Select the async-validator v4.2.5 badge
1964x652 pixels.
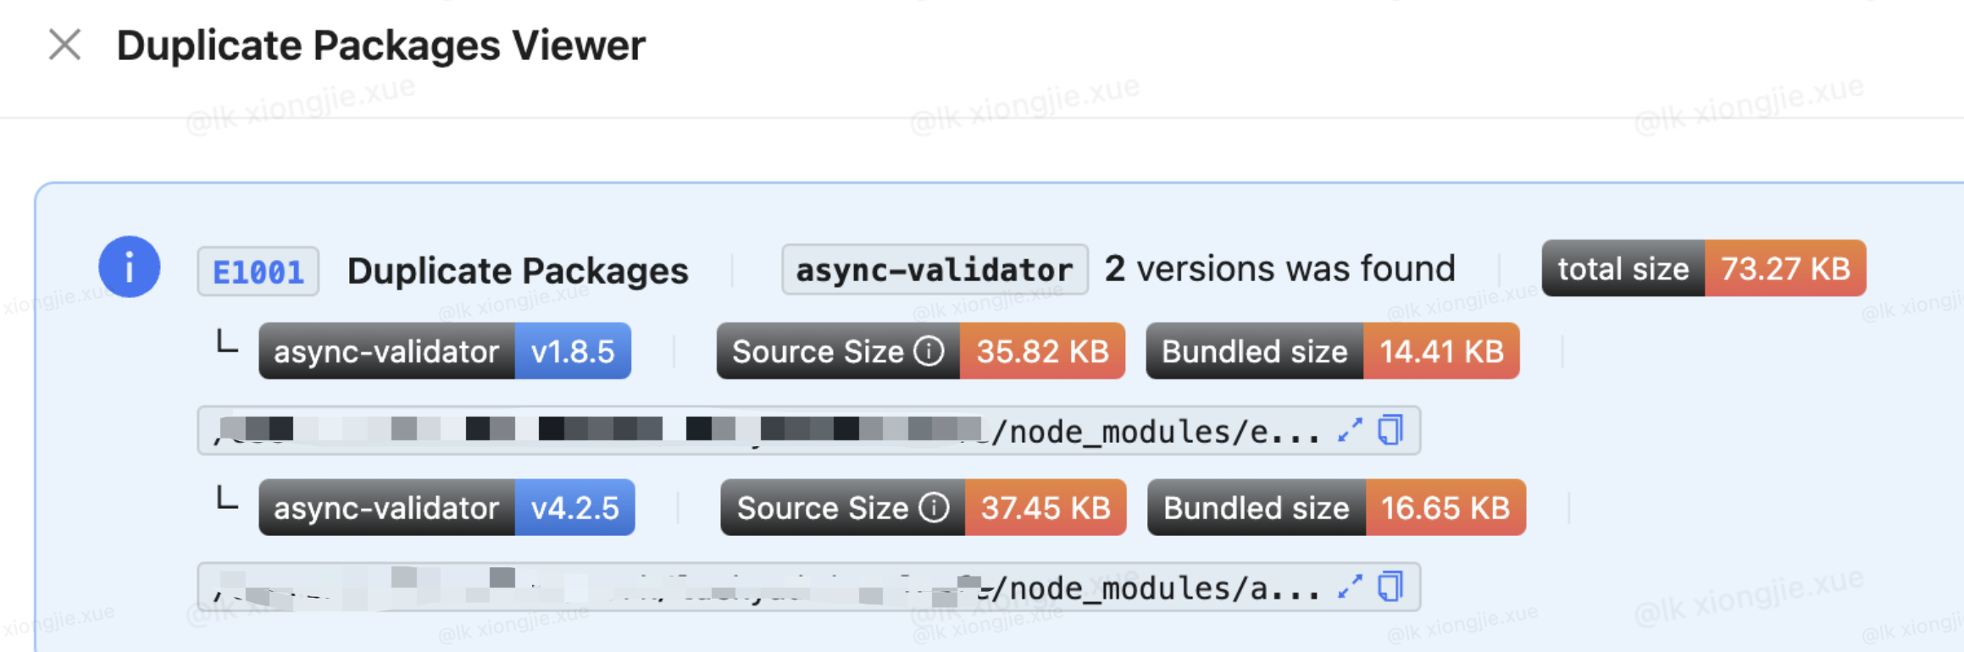click(447, 507)
